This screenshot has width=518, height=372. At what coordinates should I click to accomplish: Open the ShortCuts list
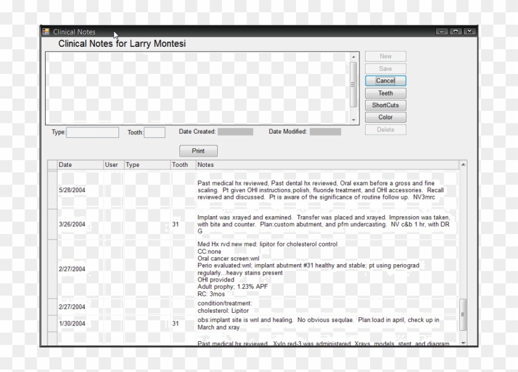click(x=385, y=105)
